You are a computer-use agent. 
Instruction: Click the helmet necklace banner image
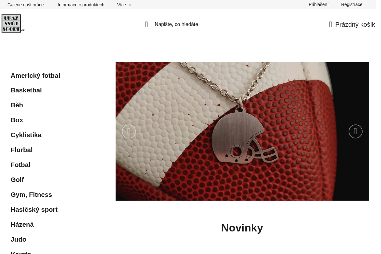point(242,131)
